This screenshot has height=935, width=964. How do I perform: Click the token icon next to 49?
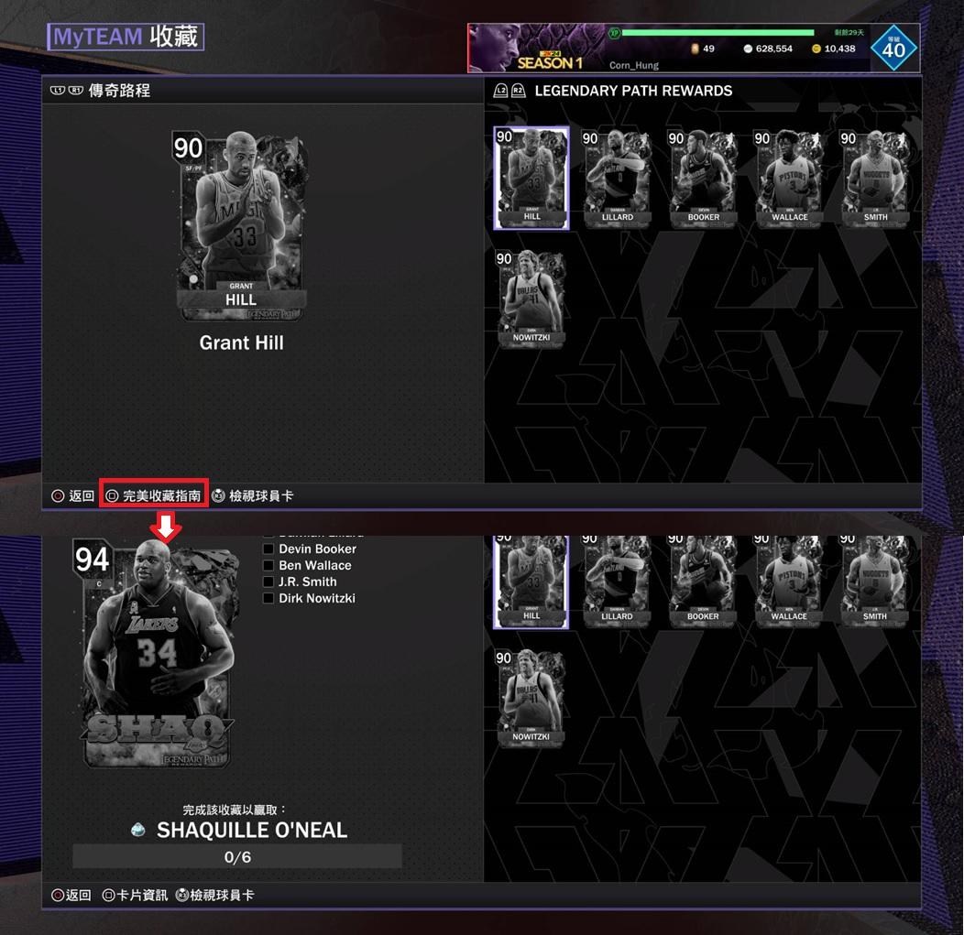click(x=695, y=49)
